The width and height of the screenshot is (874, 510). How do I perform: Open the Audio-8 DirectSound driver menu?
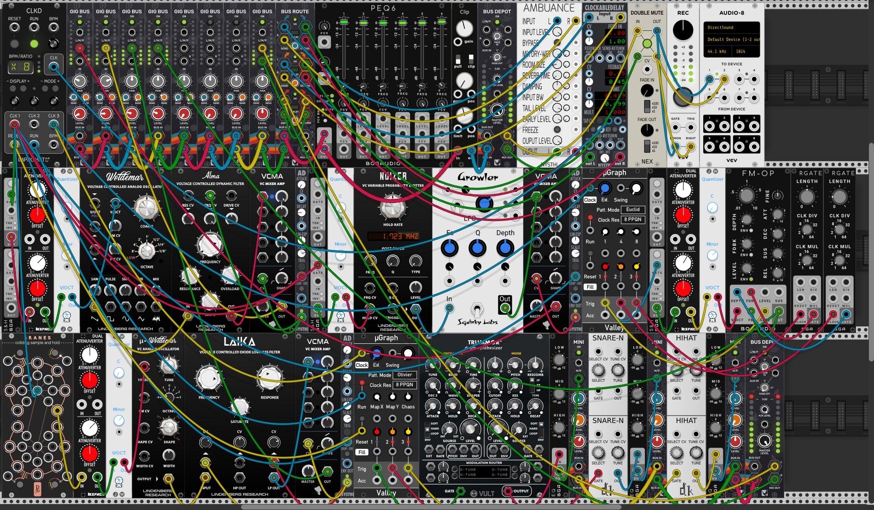click(731, 28)
